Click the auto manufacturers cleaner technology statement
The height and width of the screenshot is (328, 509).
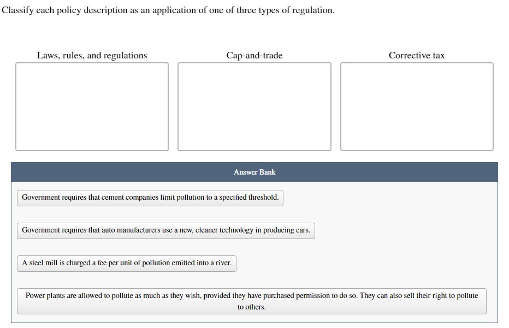[166, 230]
